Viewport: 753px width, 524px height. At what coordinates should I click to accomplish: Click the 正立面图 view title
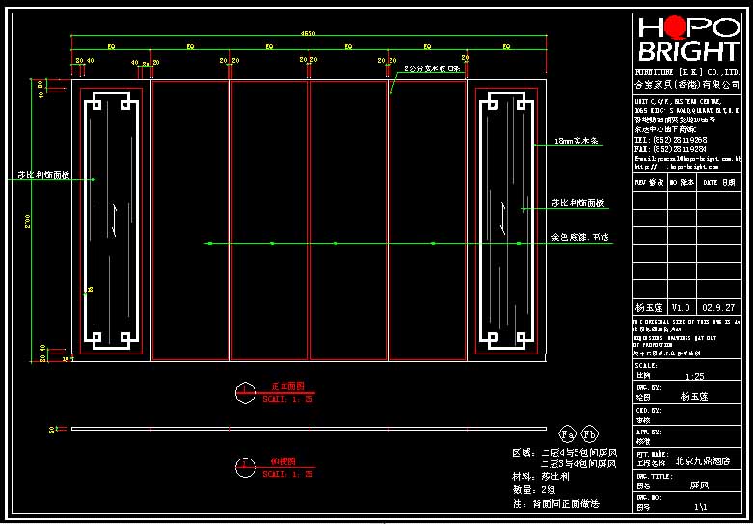tap(288, 387)
